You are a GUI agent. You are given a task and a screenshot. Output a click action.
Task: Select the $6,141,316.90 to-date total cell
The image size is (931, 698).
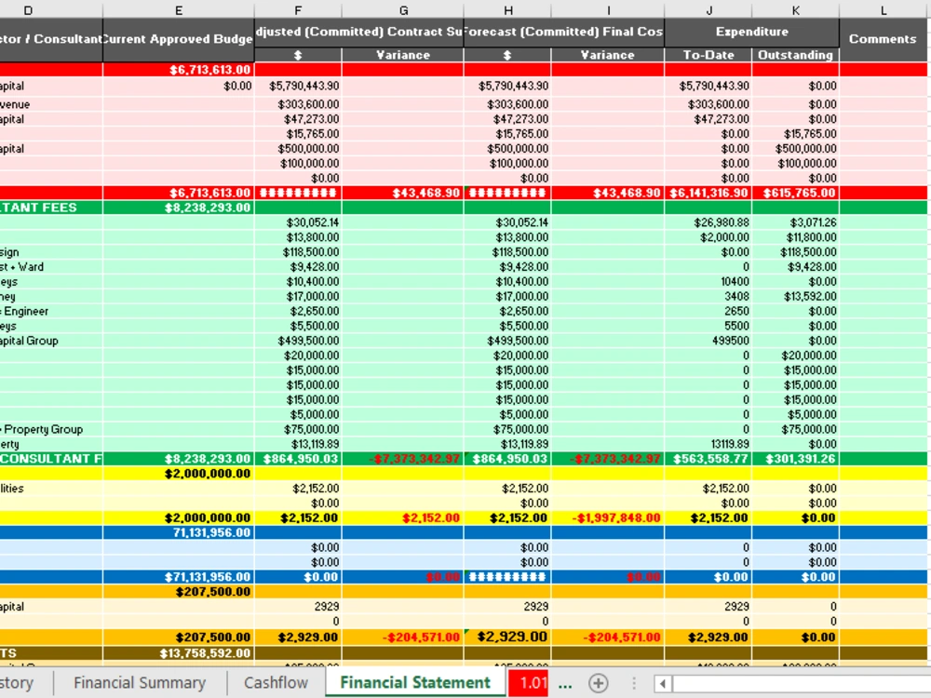(708, 193)
